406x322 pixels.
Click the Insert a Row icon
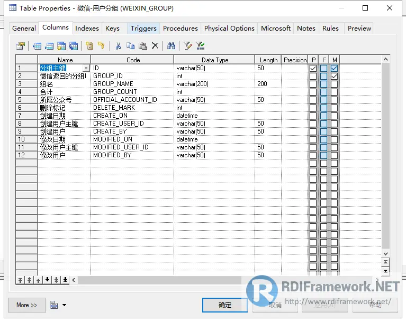tap(37, 46)
